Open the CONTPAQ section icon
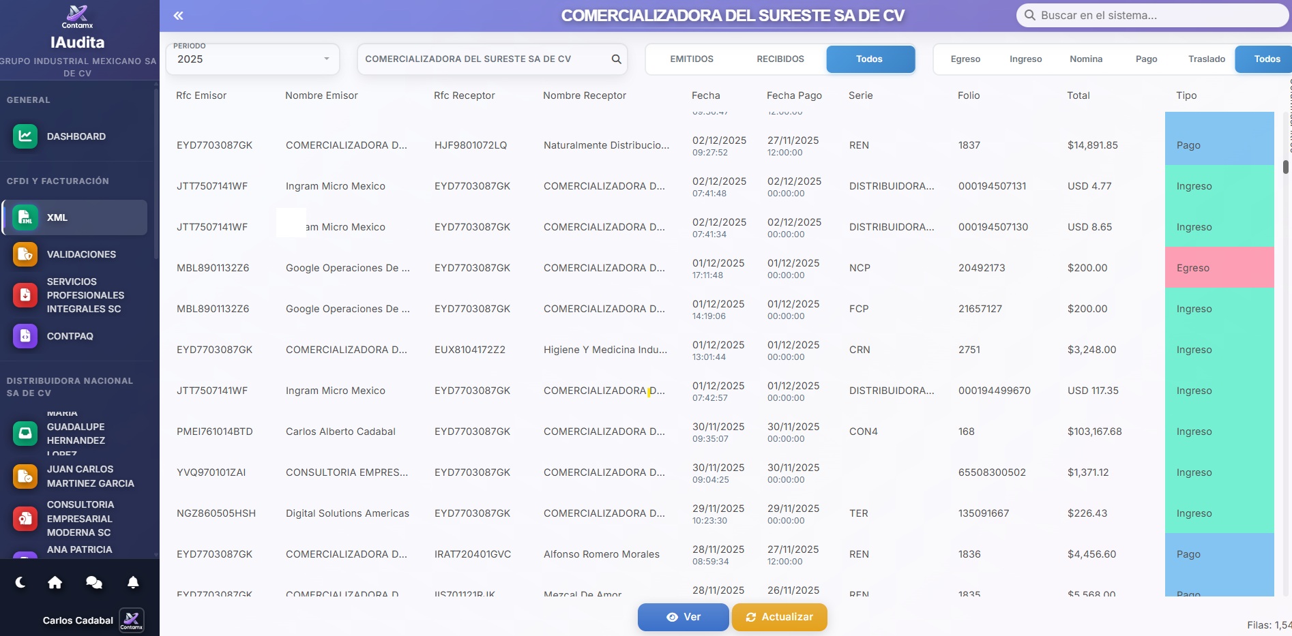 25,336
